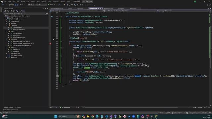
Task: Collapse the Model folder
Action: (7, 48)
